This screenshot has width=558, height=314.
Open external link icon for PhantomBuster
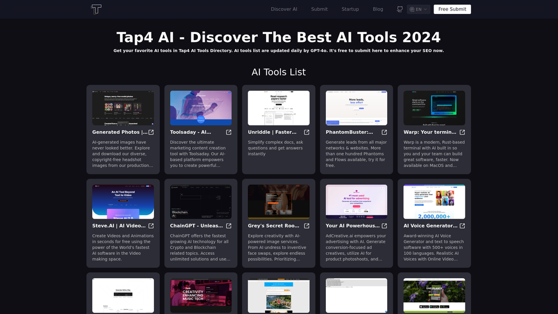pos(384,132)
